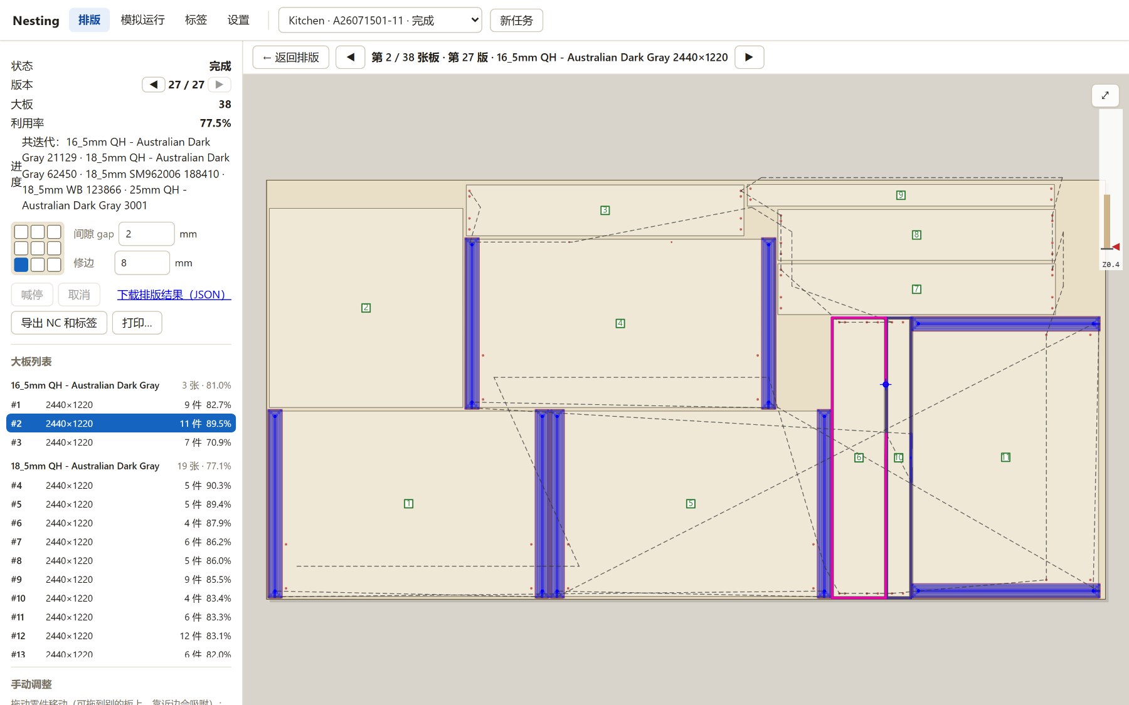Open the Kitchen · A26071501-11 job dropdown
1129x705 pixels.
380,20
